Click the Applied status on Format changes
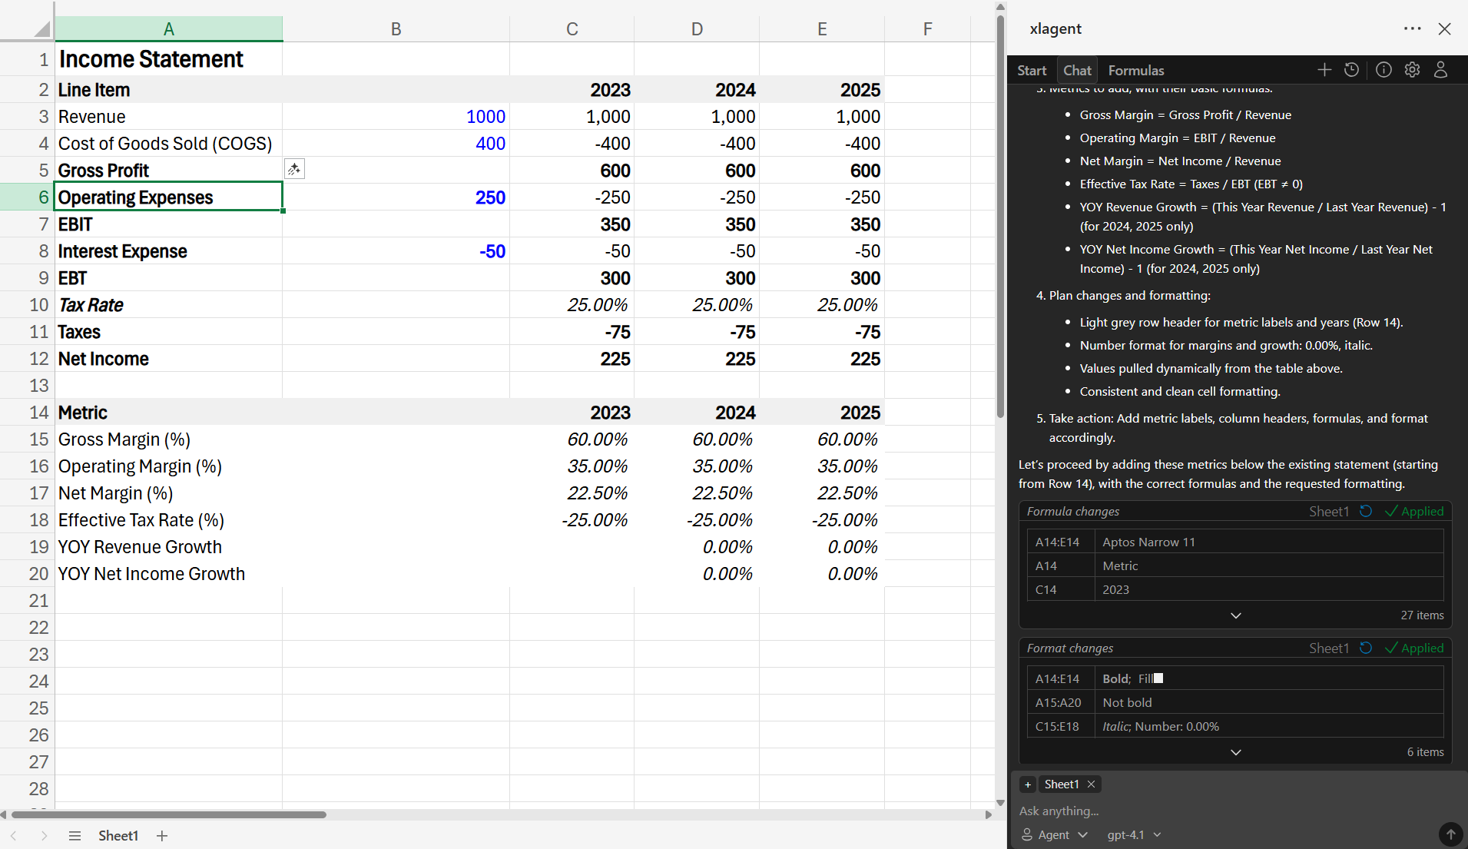1468x849 pixels. (x=1414, y=648)
